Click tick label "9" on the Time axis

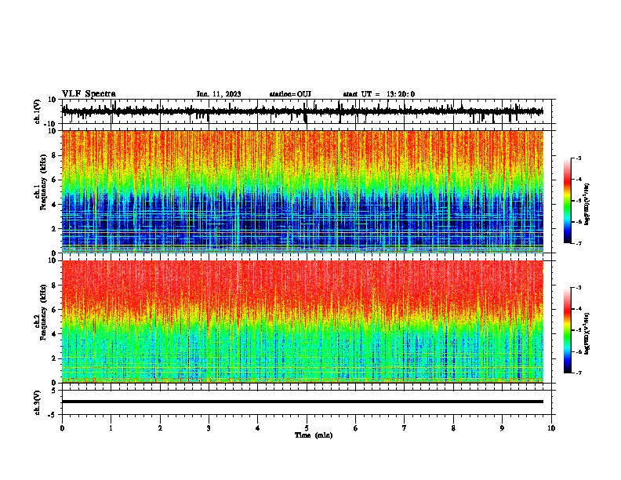pos(502,428)
